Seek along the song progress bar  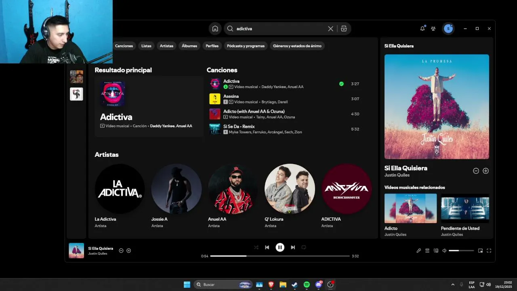280,256
